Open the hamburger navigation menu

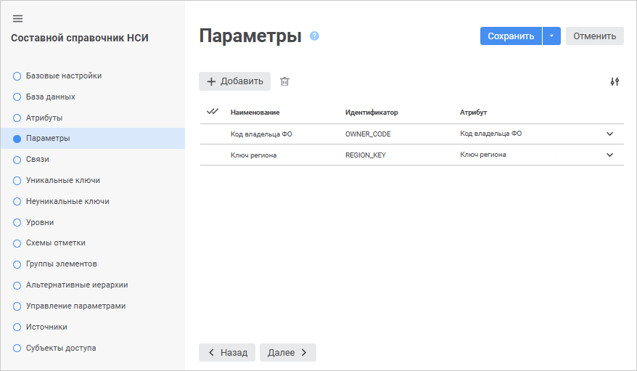click(18, 19)
